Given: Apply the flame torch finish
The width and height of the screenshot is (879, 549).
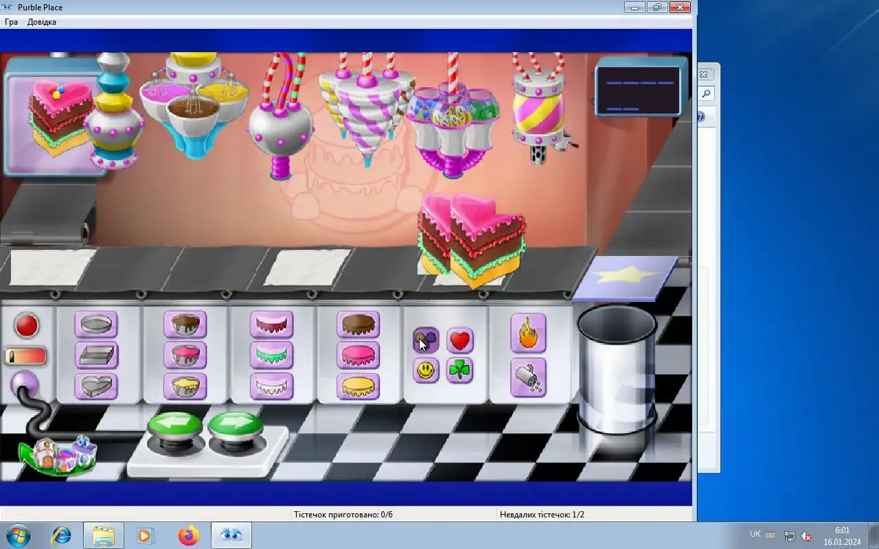Looking at the screenshot, I should [528, 334].
